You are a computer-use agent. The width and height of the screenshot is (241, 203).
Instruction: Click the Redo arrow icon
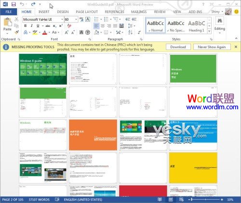(33, 4)
